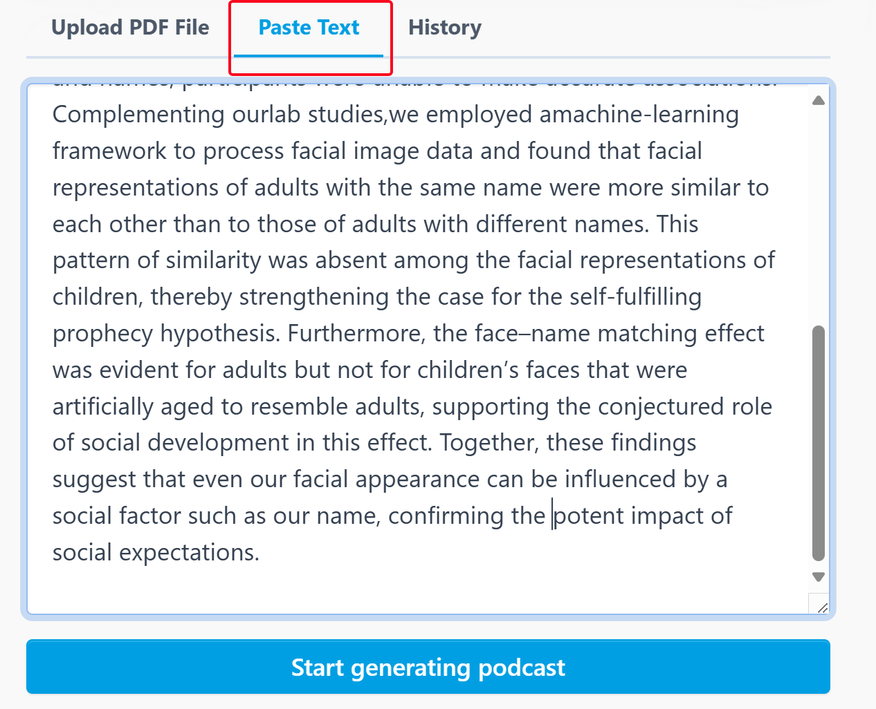
Task: Place cursor in "social expectations." on the last line
Action: pos(156,553)
